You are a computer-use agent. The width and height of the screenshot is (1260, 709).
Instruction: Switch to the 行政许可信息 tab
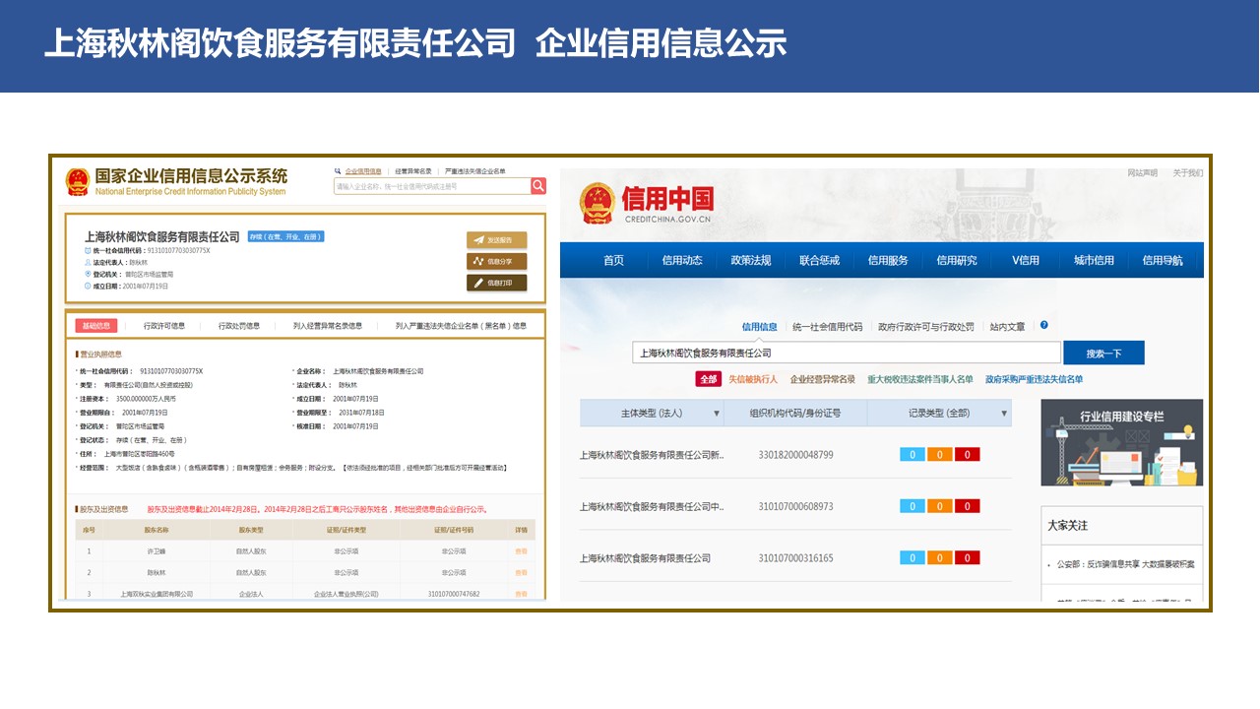(164, 326)
